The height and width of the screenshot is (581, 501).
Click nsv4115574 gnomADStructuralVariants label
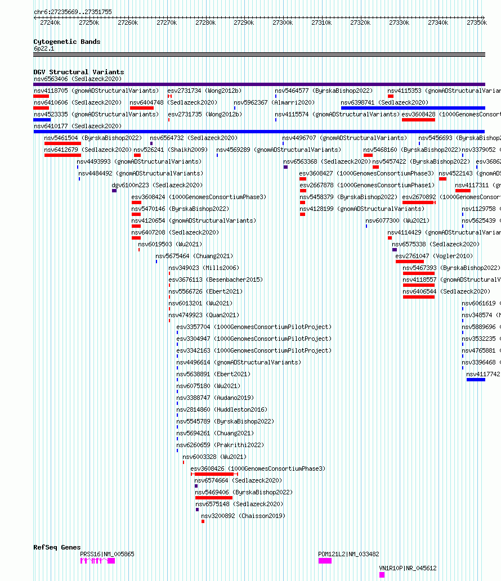337,115
